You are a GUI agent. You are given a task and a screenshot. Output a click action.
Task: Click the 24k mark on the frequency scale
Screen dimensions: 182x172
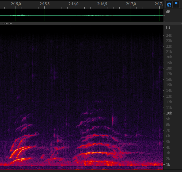pyautogui.click(x=169, y=35)
